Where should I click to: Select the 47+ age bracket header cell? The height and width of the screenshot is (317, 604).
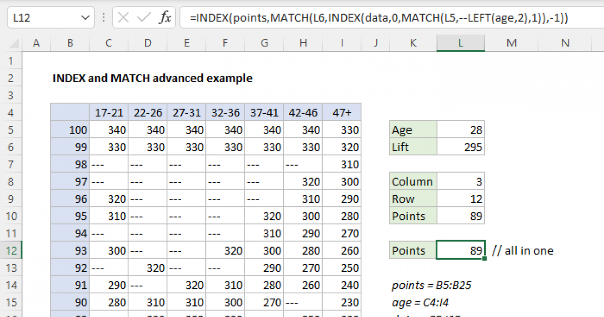[342, 112]
